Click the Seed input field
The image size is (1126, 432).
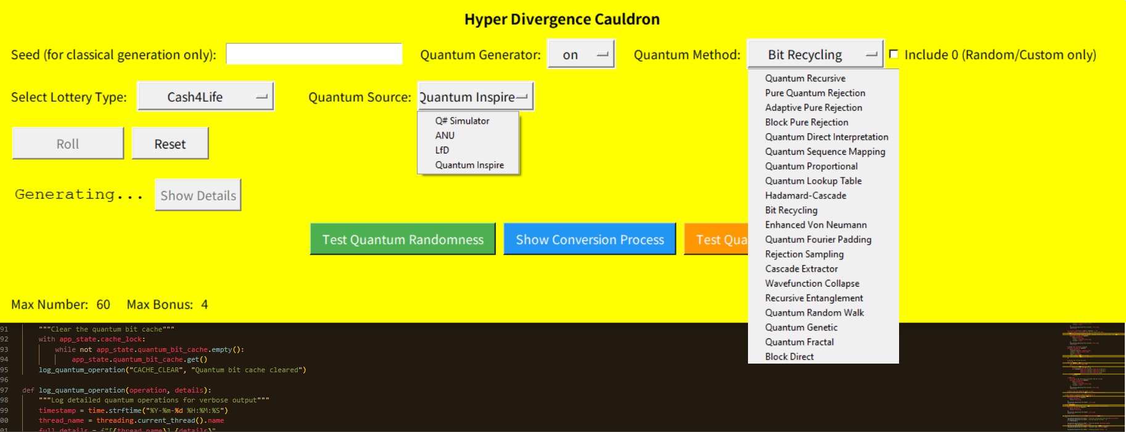(314, 54)
